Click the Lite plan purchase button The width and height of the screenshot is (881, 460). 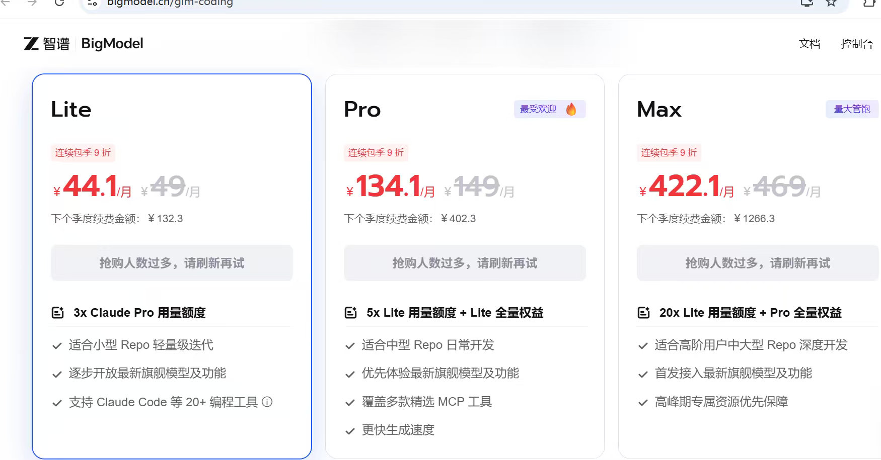coord(172,263)
